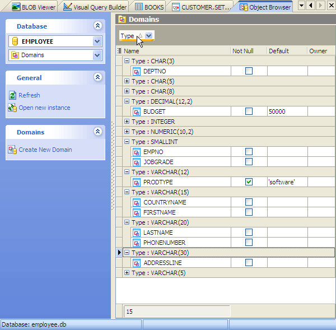Click the EMPLOYEE database cylinder icon
The height and width of the screenshot is (330, 336).
pyautogui.click(x=15, y=41)
